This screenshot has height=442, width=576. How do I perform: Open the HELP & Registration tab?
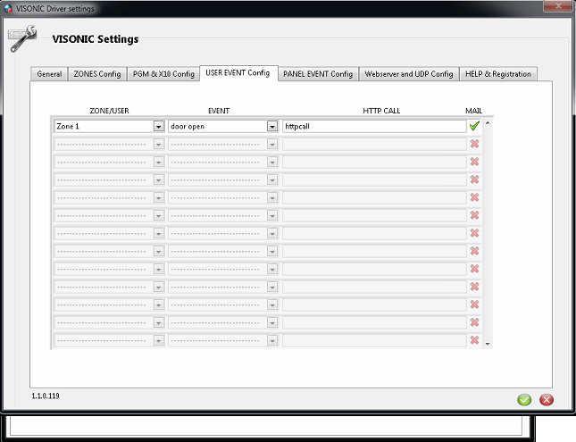pyautogui.click(x=498, y=74)
